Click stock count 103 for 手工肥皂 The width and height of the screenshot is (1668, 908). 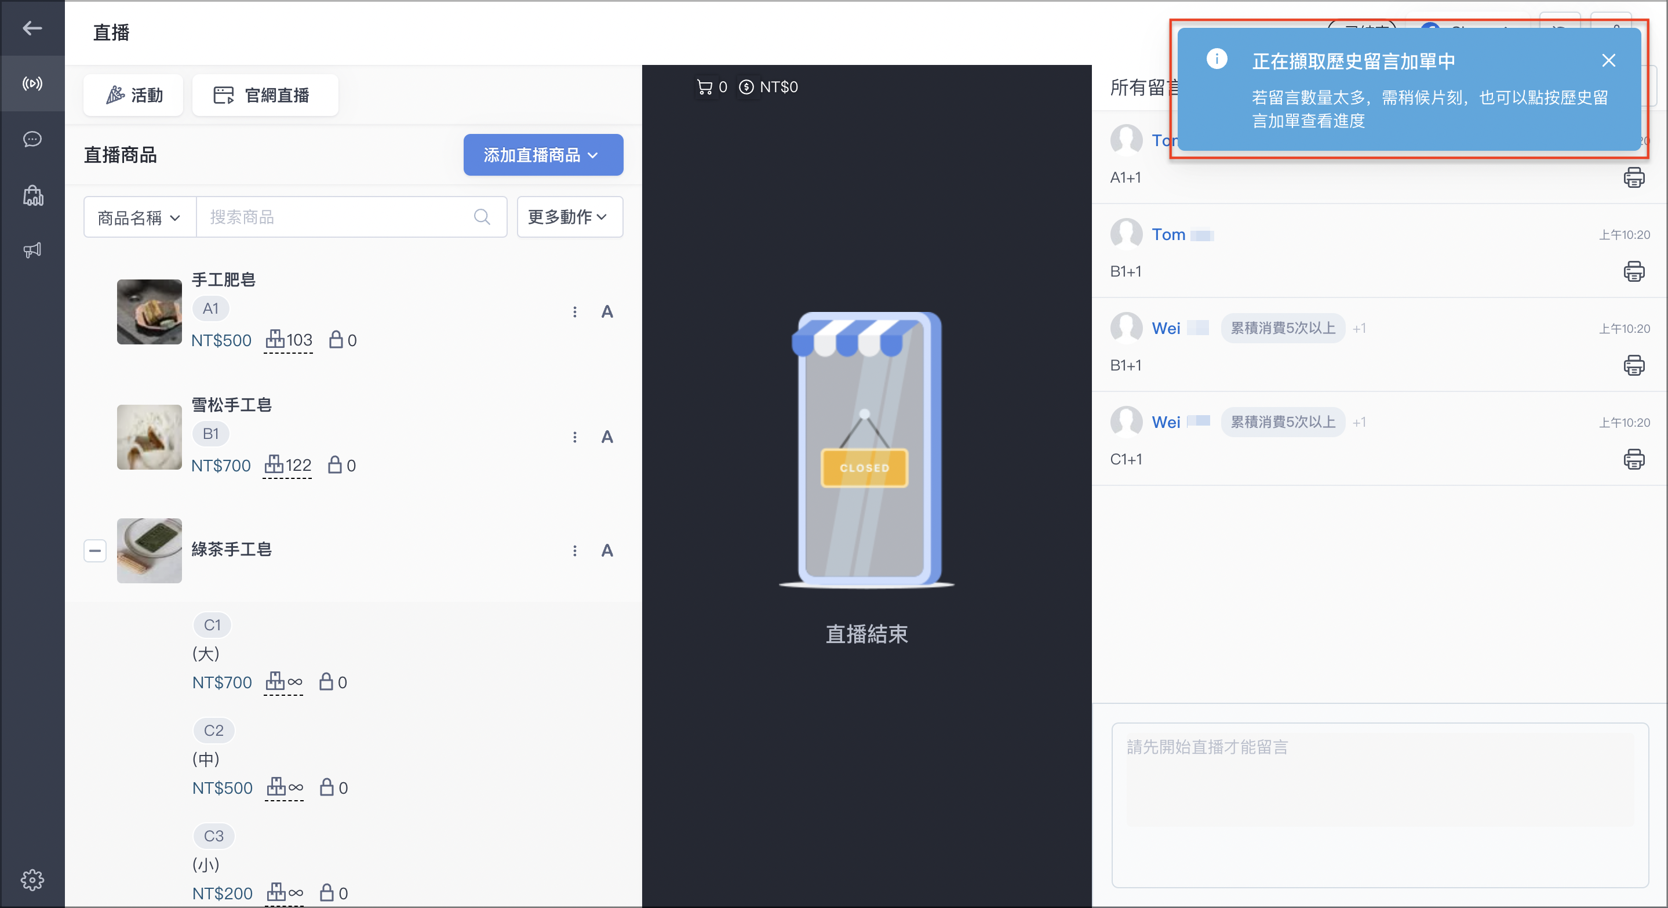point(289,340)
